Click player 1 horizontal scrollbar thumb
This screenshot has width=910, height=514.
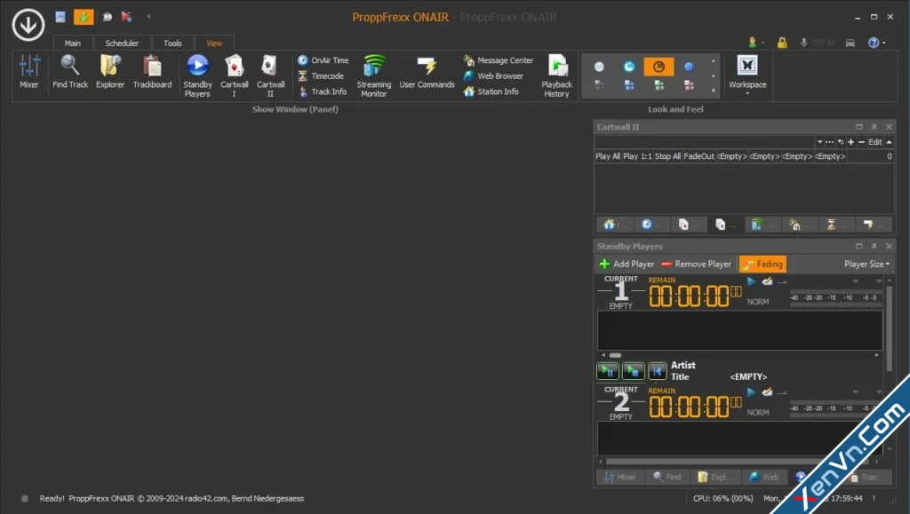coord(615,355)
